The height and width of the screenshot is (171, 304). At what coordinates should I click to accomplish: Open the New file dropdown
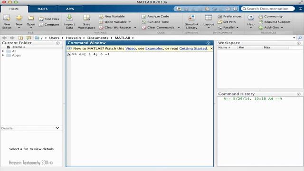pos(19,22)
